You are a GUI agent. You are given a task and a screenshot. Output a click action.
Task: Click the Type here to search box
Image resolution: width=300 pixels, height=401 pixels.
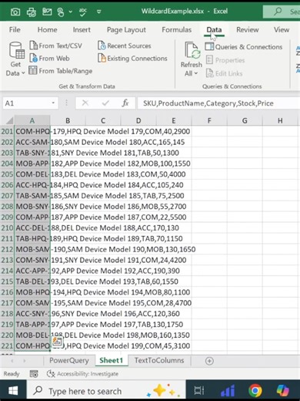(x=106, y=391)
